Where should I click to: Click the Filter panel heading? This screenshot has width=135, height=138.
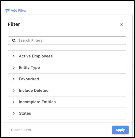pos(14,24)
